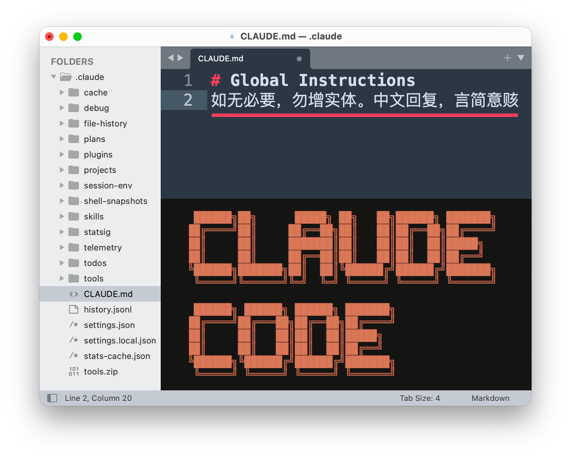Screen dimensions: 571x458
Task: Jump forward with the right arrow icon
Action: tap(180, 58)
